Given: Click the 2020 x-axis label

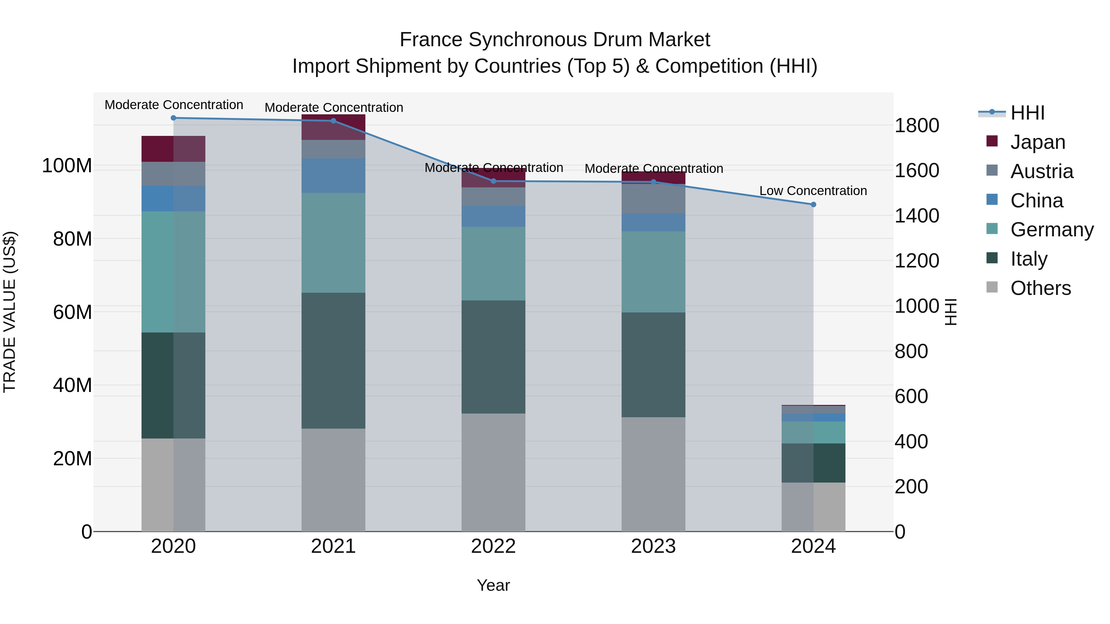Looking at the screenshot, I should (x=173, y=546).
